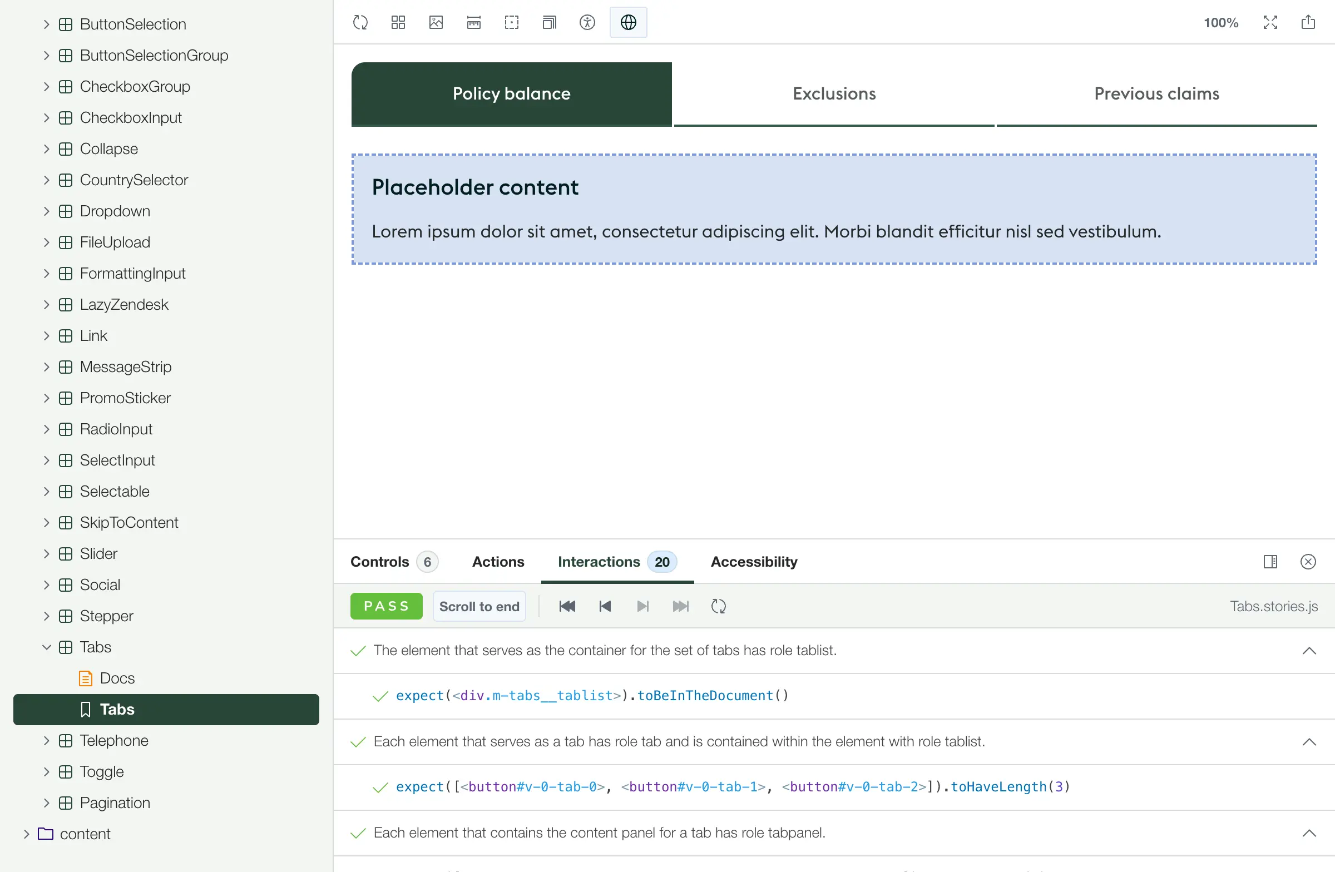Open the SelectInput component

[117, 460]
